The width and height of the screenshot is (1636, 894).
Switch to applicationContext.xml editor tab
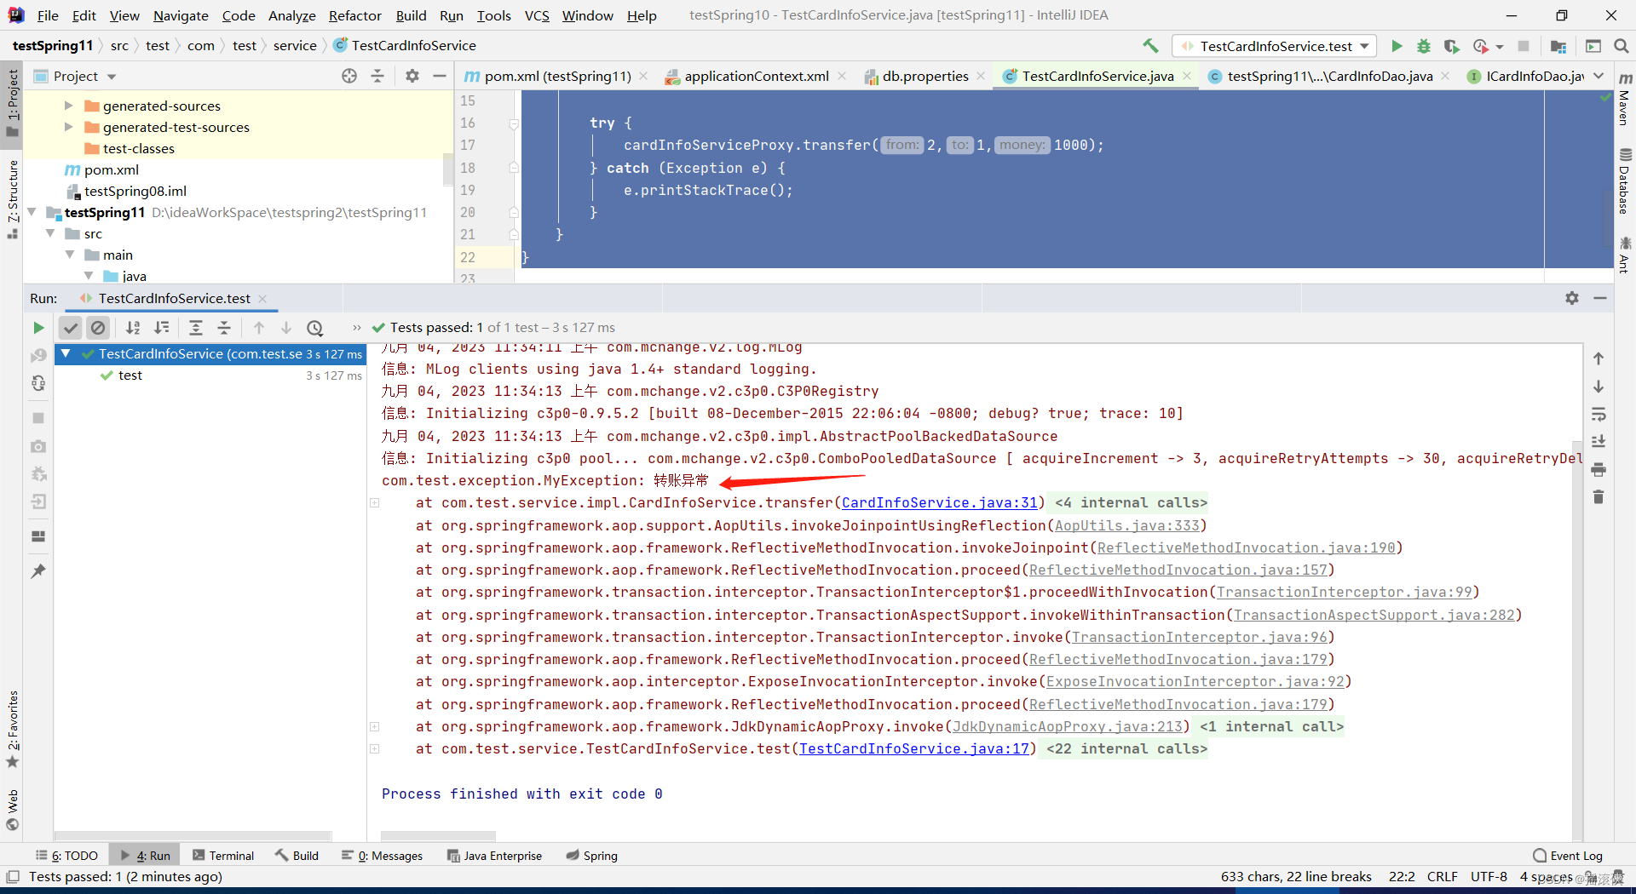pyautogui.click(x=756, y=76)
